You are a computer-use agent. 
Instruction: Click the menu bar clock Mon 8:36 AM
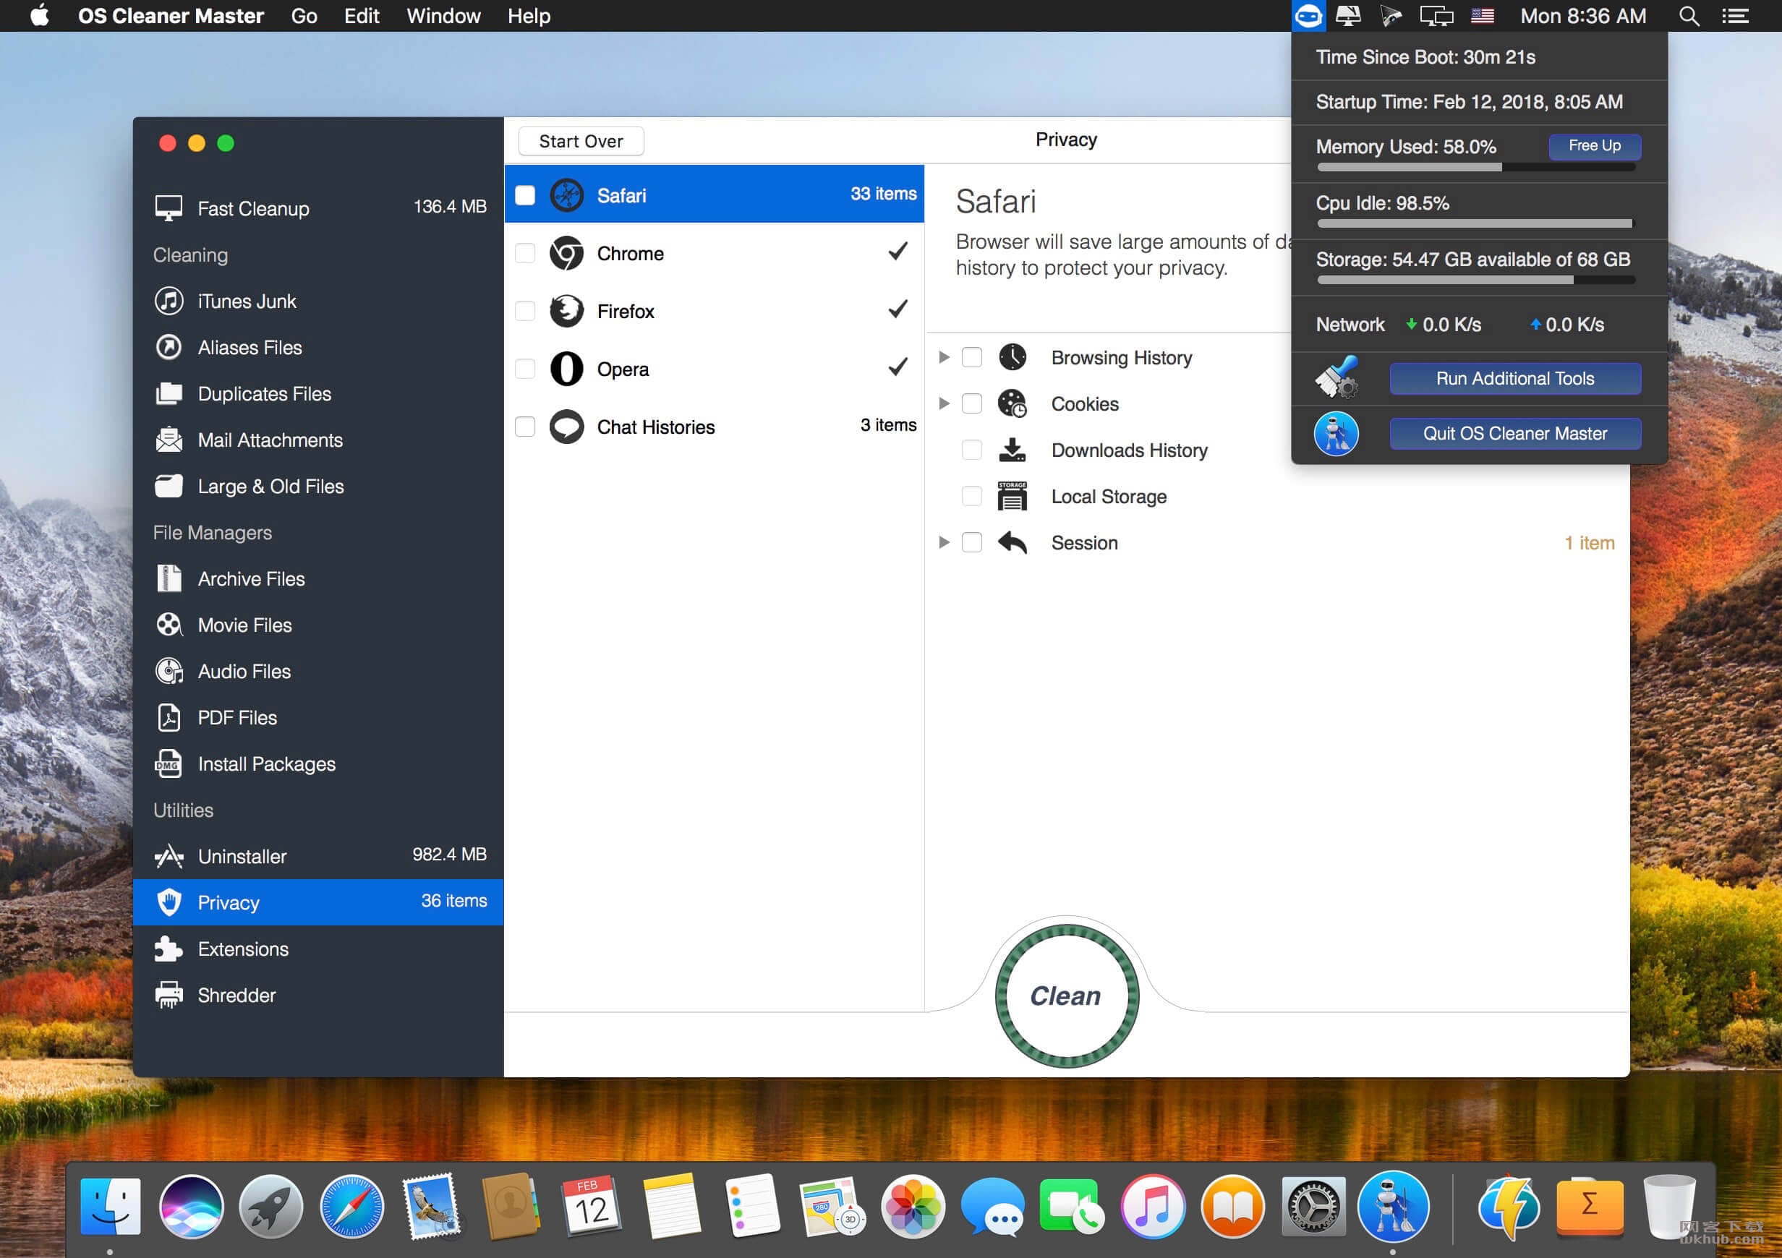click(x=1582, y=15)
